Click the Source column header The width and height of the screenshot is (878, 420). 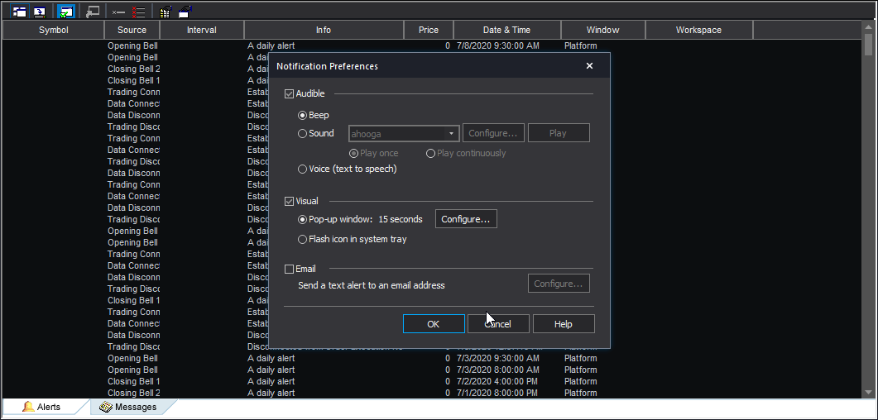[x=132, y=31]
